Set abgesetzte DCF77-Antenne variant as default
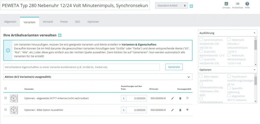260x124 pixels. (x=187, y=98)
